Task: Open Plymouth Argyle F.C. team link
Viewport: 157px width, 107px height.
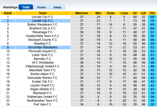Action: [x=43, y=51]
